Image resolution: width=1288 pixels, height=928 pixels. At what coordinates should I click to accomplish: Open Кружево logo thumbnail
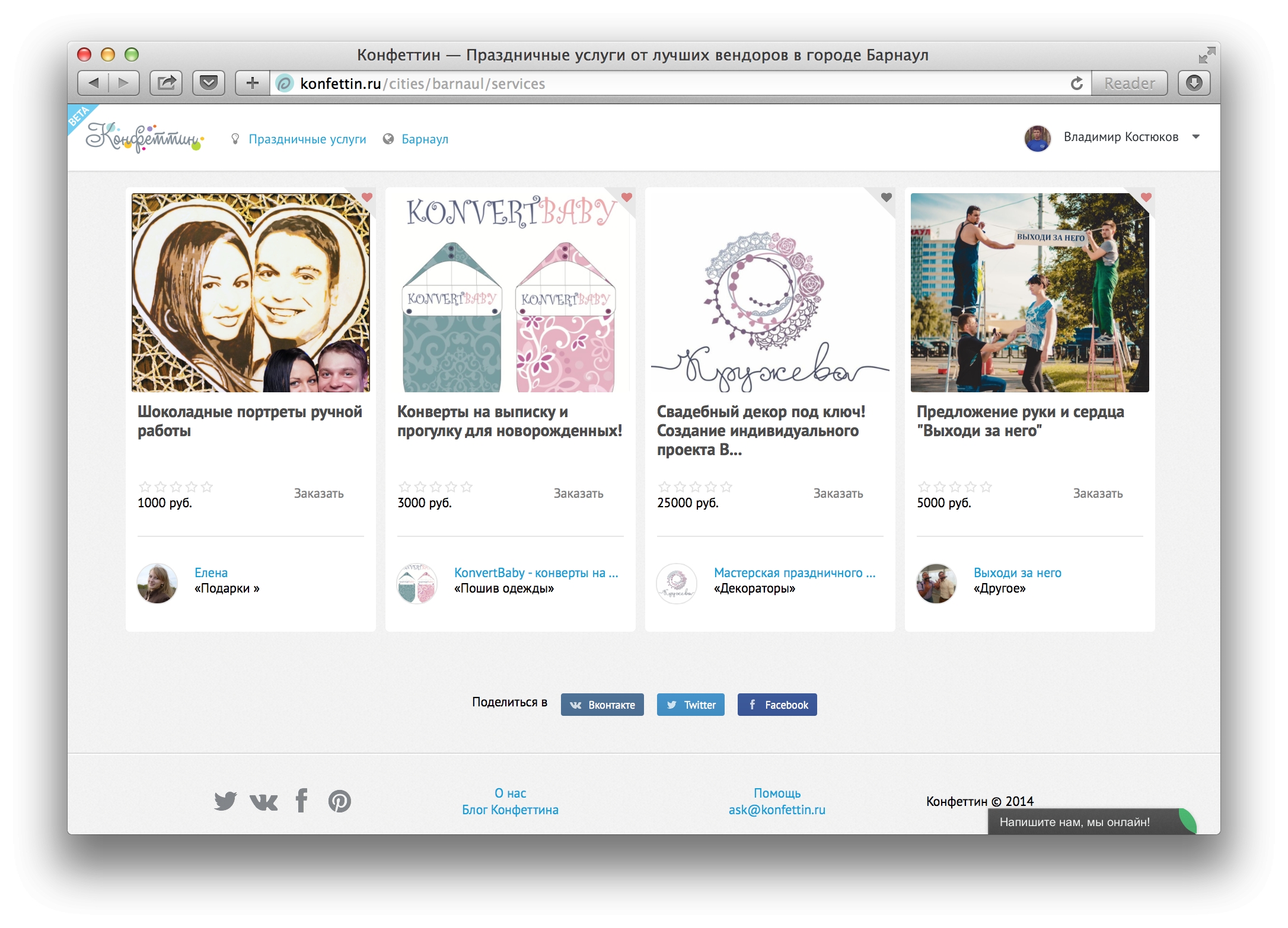(770, 293)
